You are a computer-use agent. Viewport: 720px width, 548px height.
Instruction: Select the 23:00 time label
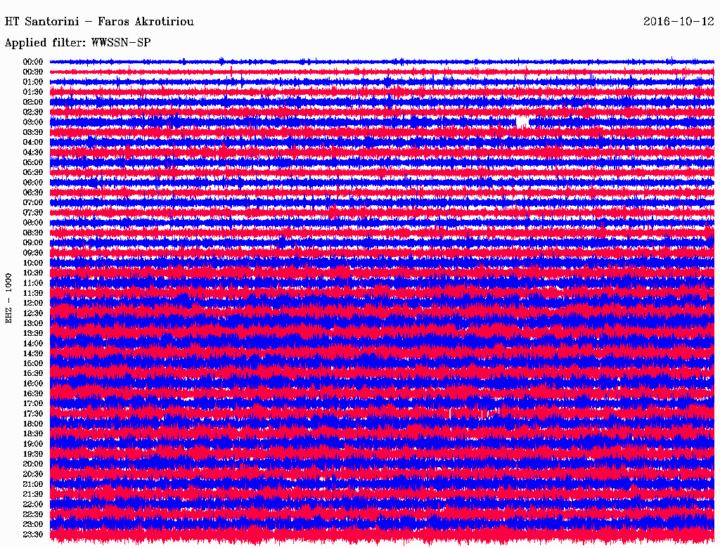point(33,525)
